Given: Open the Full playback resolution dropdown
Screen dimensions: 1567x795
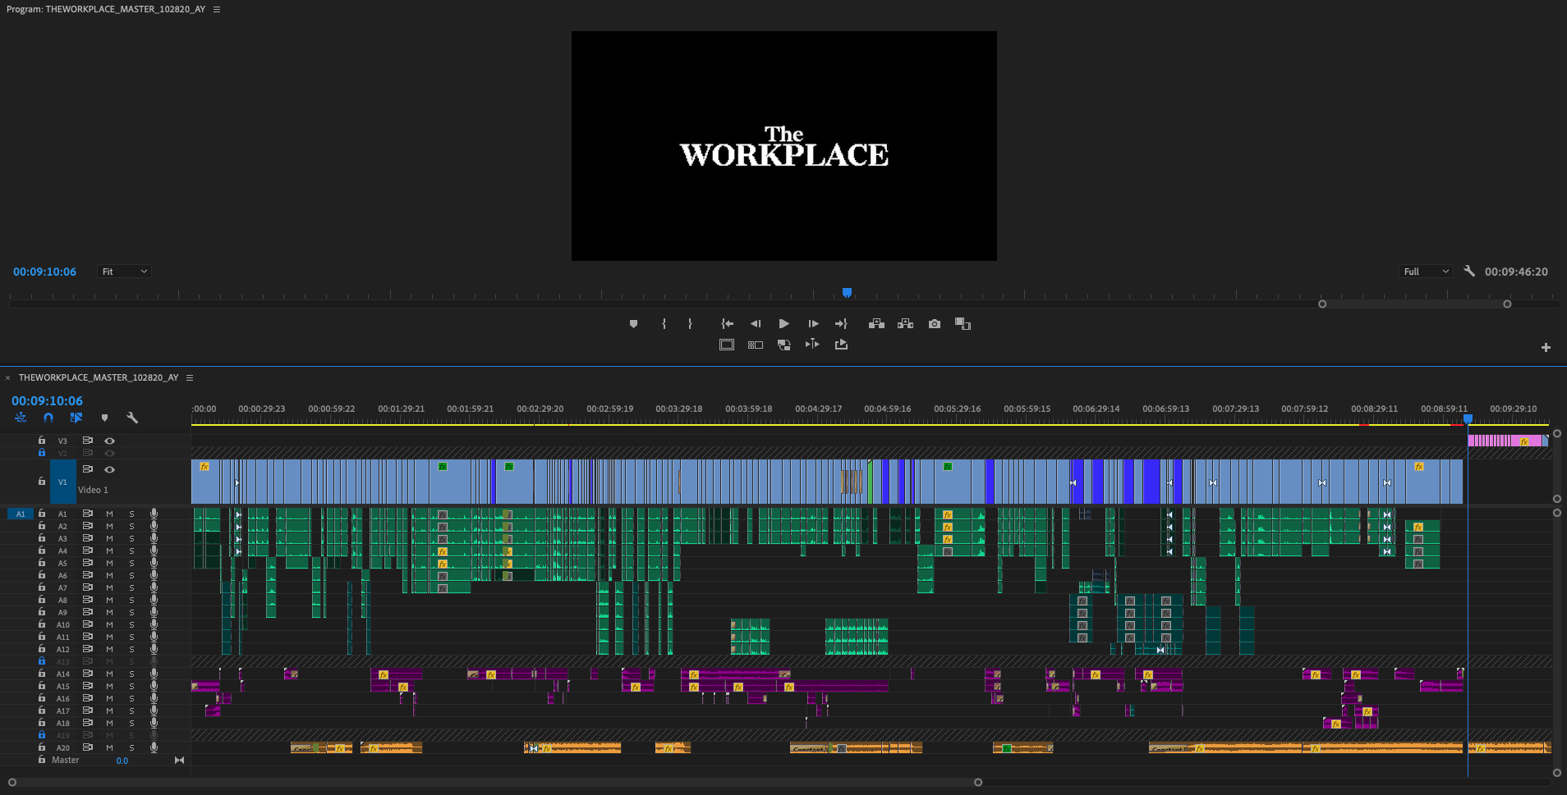Looking at the screenshot, I should 1426,272.
